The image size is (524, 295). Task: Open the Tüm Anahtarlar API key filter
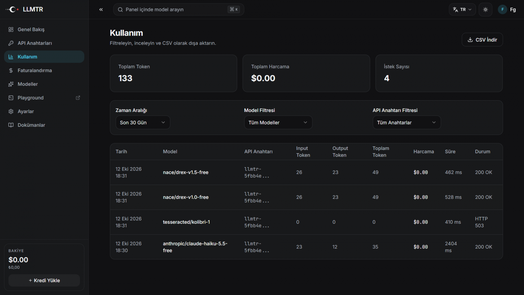(x=407, y=122)
